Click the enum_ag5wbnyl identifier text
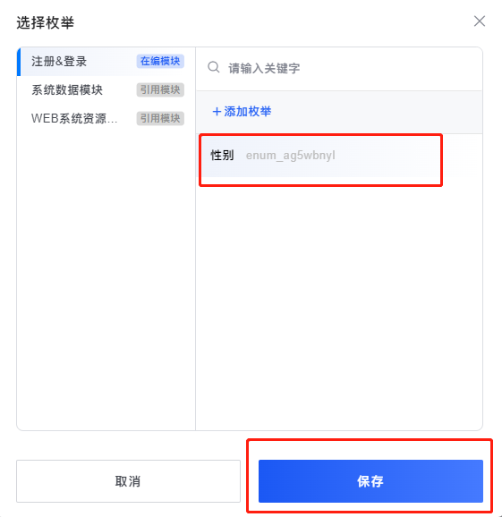 pos(291,156)
